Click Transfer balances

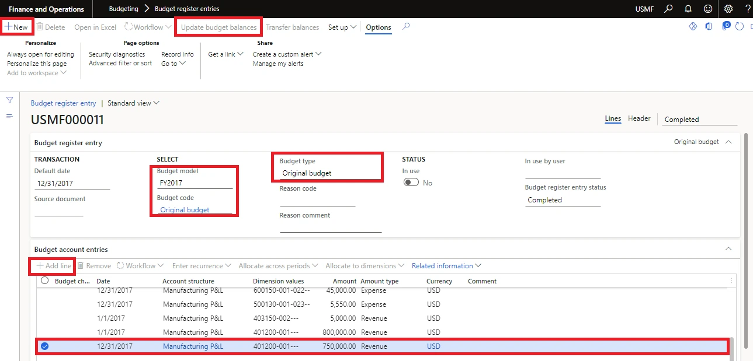[x=293, y=27]
